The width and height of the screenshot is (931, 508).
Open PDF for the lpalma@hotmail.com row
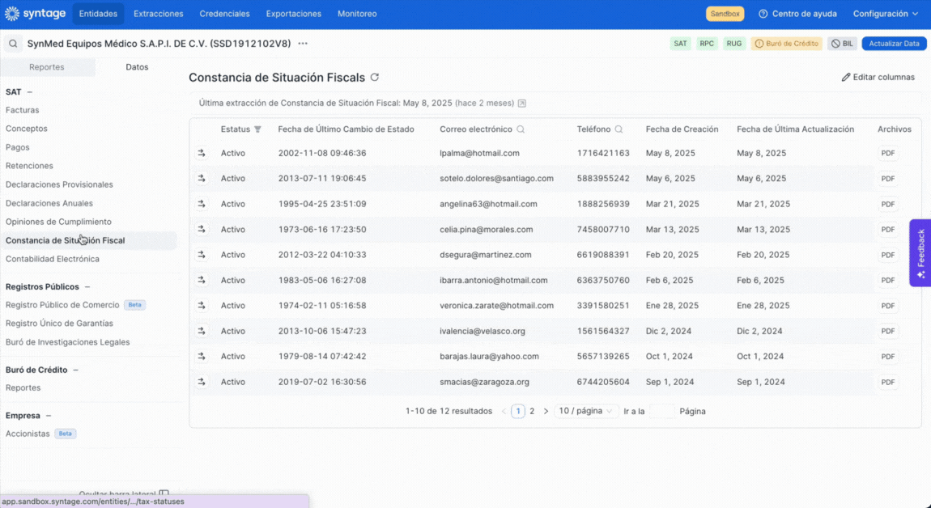coord(887,153)
